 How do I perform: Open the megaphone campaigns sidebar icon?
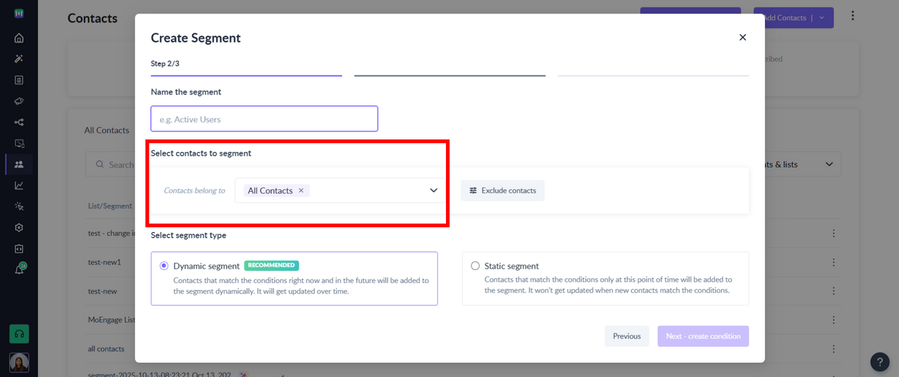click(19, 101)
